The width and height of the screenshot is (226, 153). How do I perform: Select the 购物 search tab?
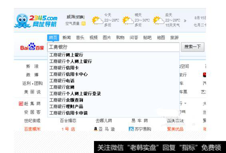click(120, 38)
